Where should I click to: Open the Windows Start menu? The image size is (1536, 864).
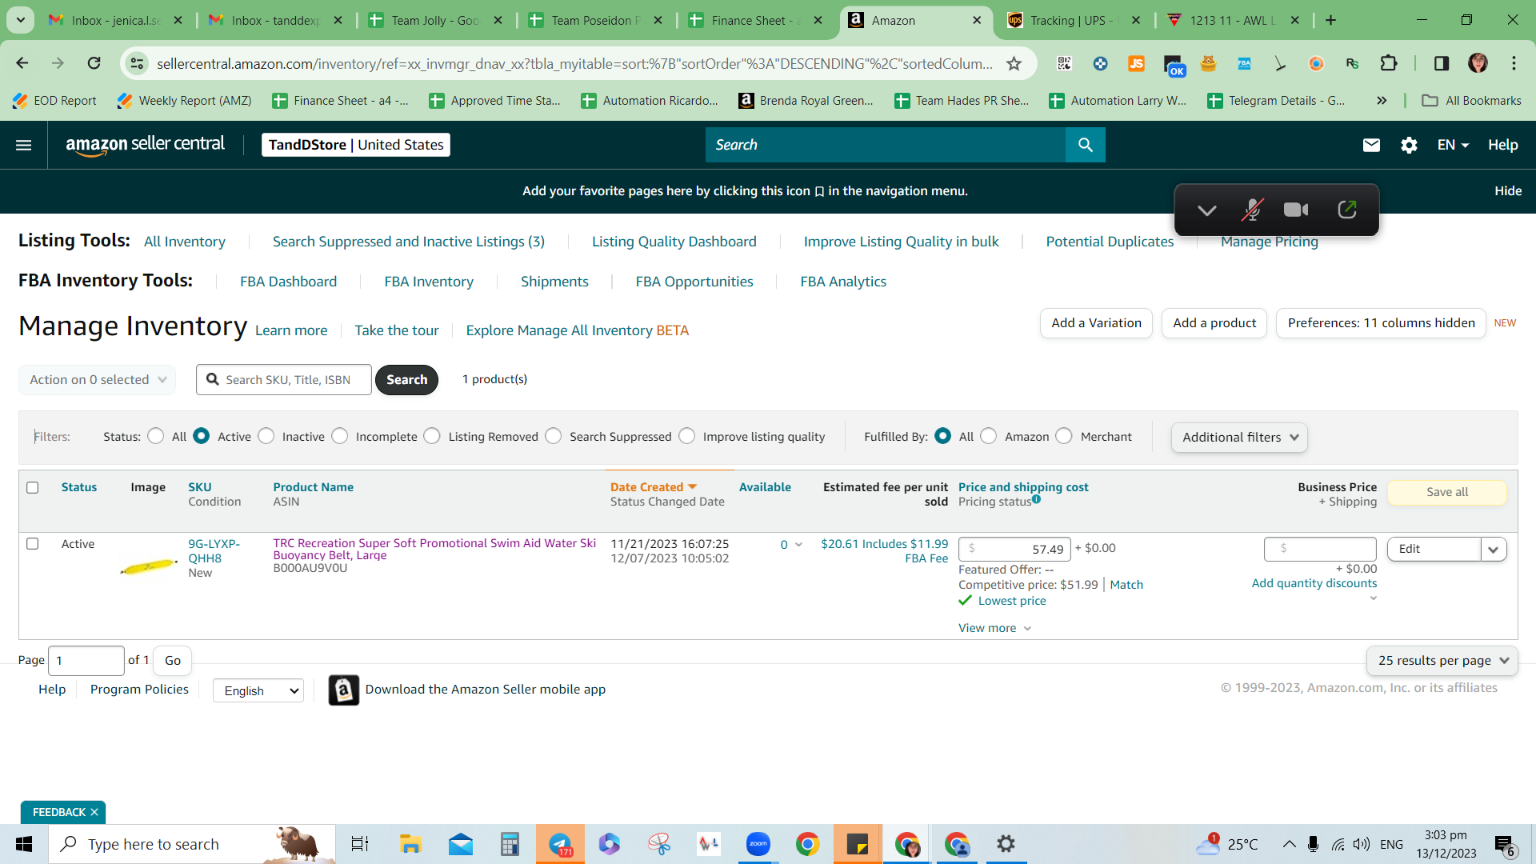click(24, 844)
